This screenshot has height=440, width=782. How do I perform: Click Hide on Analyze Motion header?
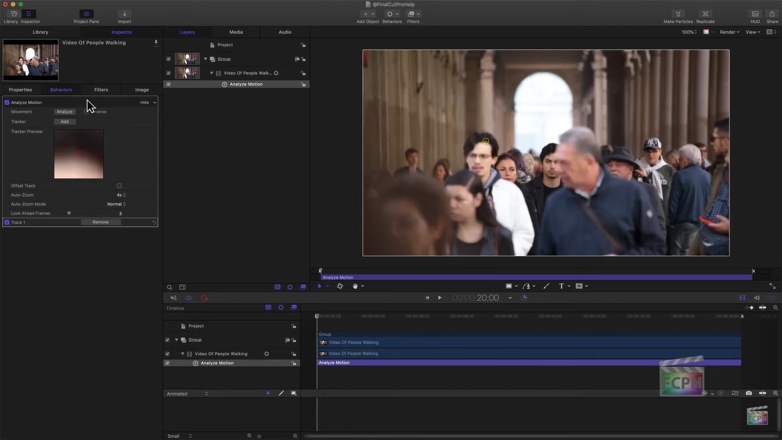coord(144,103)
